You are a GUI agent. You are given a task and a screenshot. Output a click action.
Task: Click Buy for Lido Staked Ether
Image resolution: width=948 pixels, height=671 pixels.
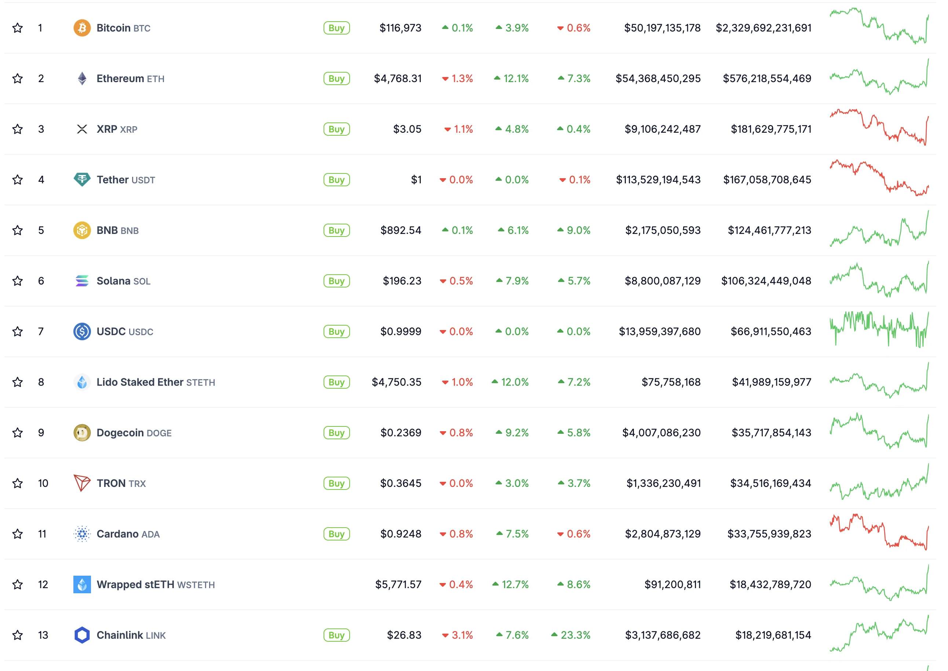[337, 382]
